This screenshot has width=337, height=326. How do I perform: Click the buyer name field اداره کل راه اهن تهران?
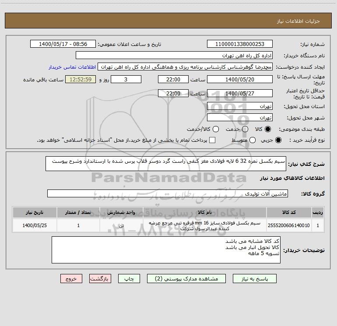click(x=174, y=55)
